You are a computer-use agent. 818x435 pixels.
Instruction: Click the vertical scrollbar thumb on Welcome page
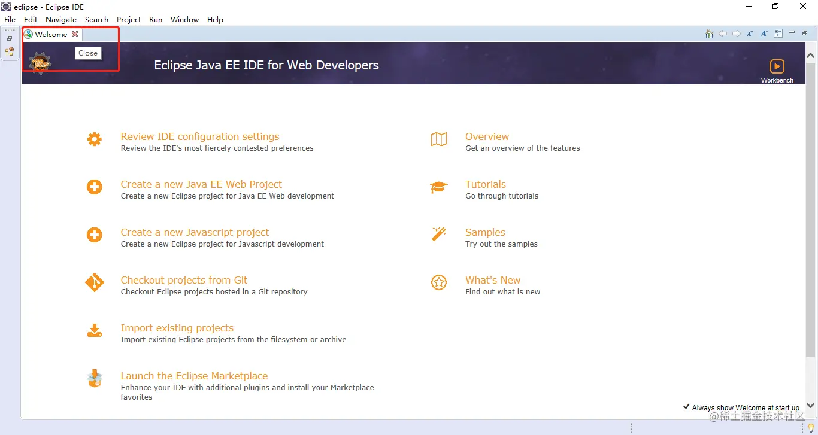[811, 209]
